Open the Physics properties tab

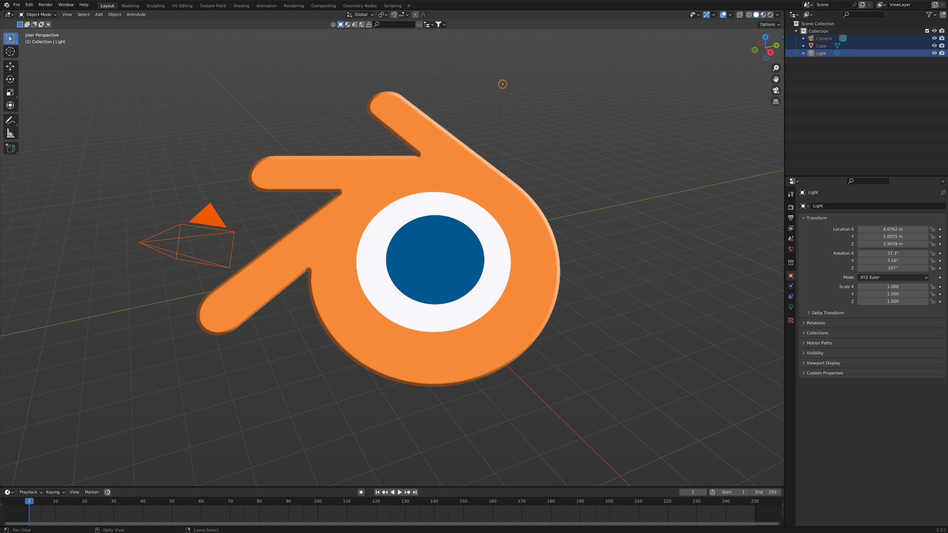pyautogui.click(x=790, y=286)
